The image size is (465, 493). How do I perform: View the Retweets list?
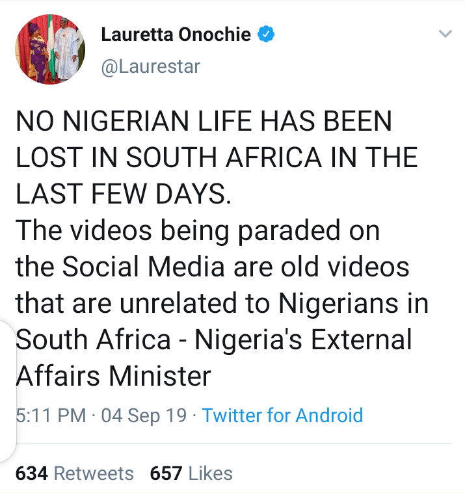click(94, 473)
